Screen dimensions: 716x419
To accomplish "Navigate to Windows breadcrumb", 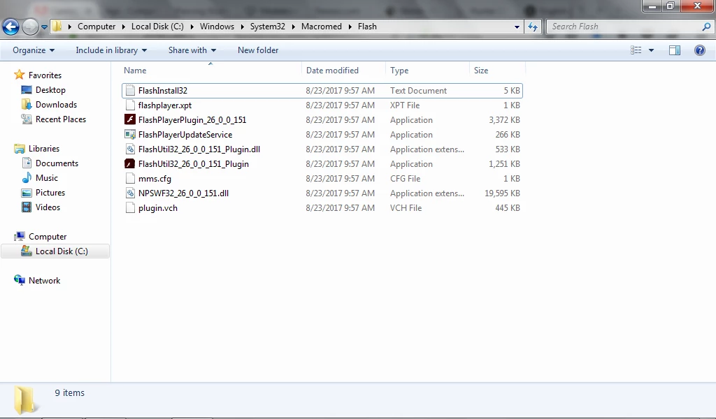I will [217, 27].
